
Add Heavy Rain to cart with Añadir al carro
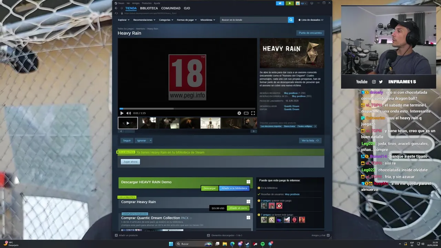tap(238, 208)
